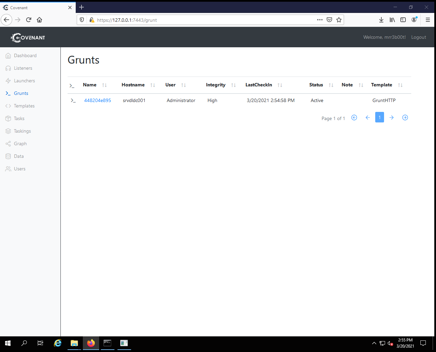Click the Users people icon
This screenshot has height=352, width=436.
[8, 169]
